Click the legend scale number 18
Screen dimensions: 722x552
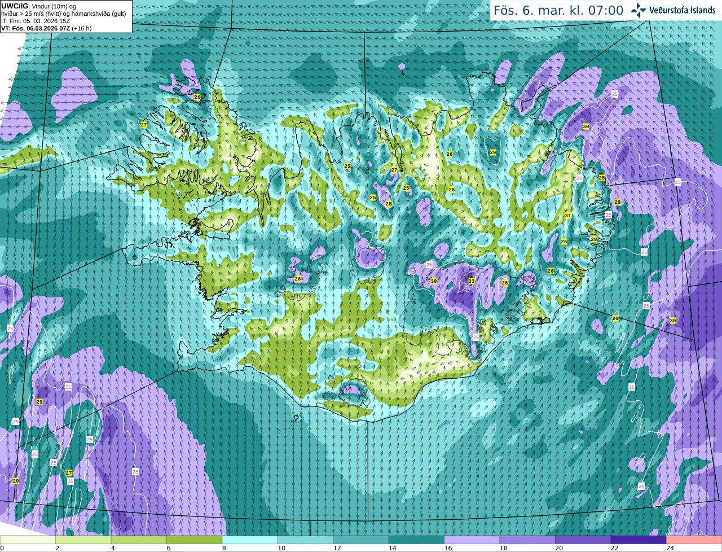503,548
